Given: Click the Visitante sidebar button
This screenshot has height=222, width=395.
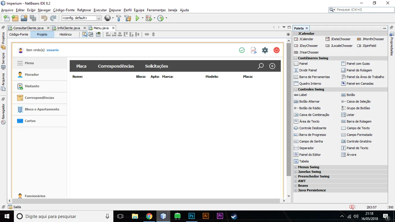Looking at the screenshot, I should point(39,86).
